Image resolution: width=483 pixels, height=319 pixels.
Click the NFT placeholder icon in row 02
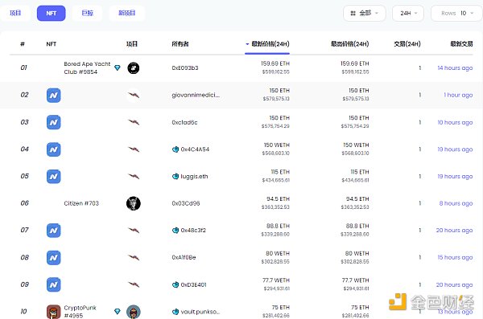[x=54, y=96]
